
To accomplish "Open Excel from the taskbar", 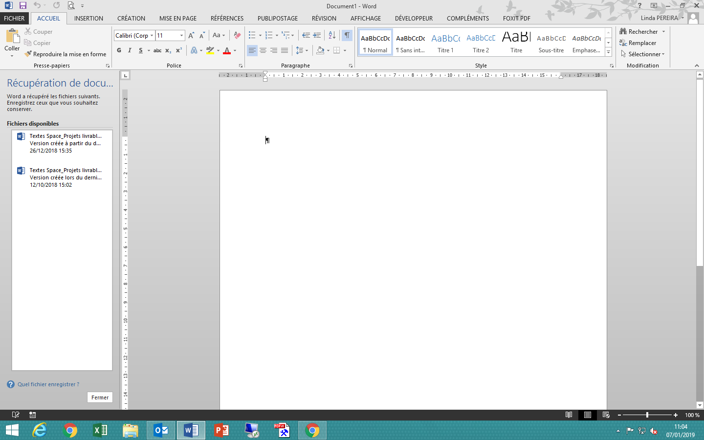I will click(x=100, y=430).
